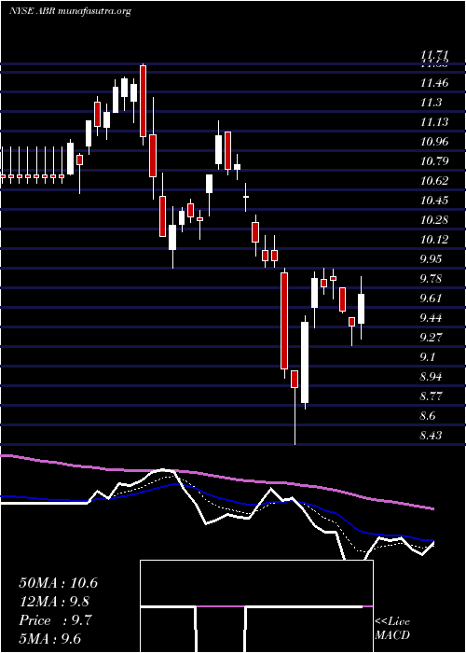This screenshot has height=653, width=466.
Task: Select the Price : 9.7 readout
Action: pos(54,620)
